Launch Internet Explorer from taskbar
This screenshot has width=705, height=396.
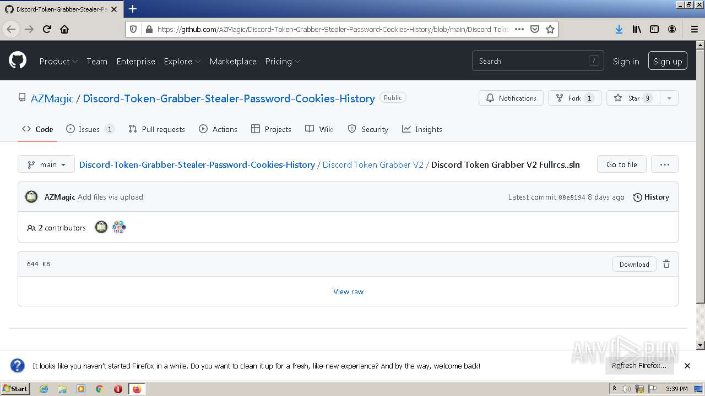(x=44, y=389)
